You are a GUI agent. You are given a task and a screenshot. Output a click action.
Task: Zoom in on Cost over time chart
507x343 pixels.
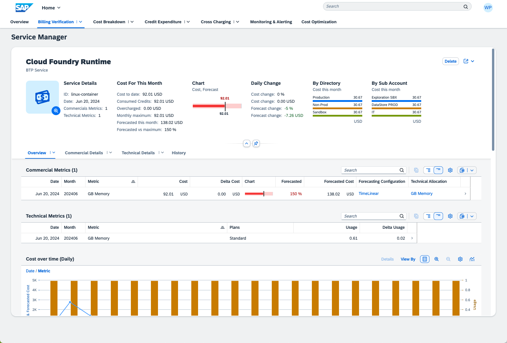437,259
